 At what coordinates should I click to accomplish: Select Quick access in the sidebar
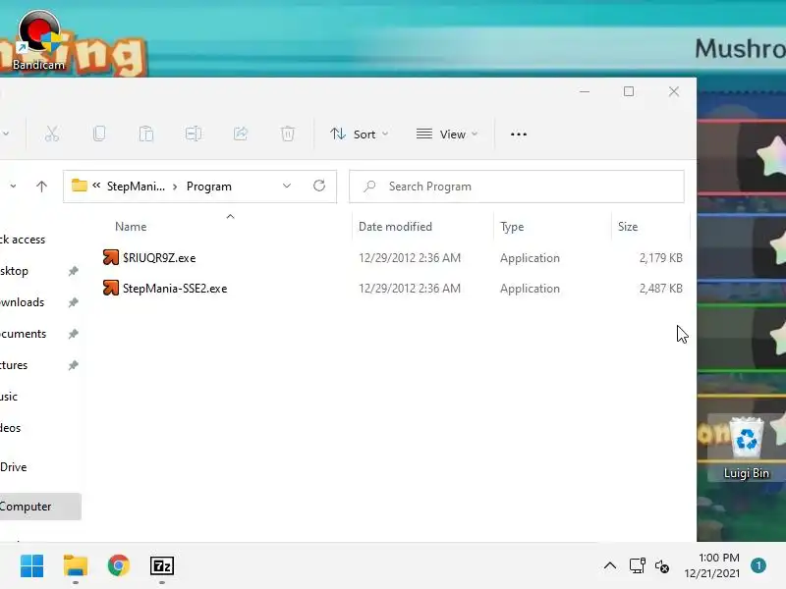click(23, 240)
